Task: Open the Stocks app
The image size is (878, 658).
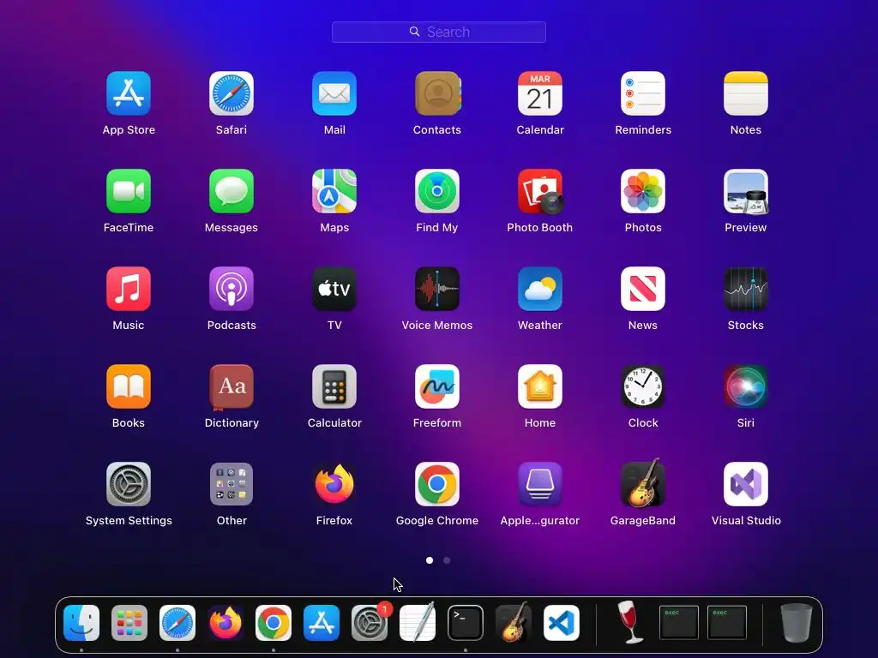Action: tap(746, 289)
